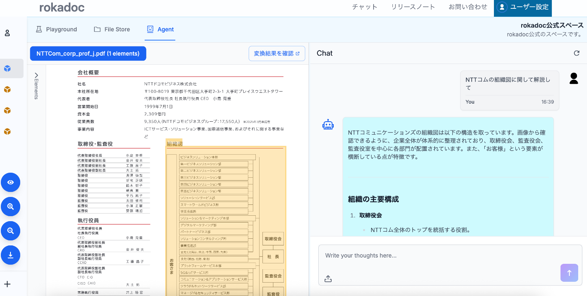Viewport: 587px width, 296px height.
Task: Open the お問い合わせ menu item
Action: [468, 7]
